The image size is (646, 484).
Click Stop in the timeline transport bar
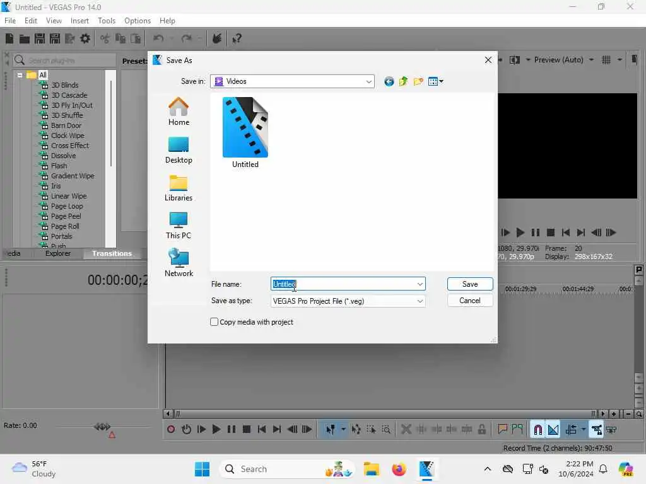tap(247, 430)
